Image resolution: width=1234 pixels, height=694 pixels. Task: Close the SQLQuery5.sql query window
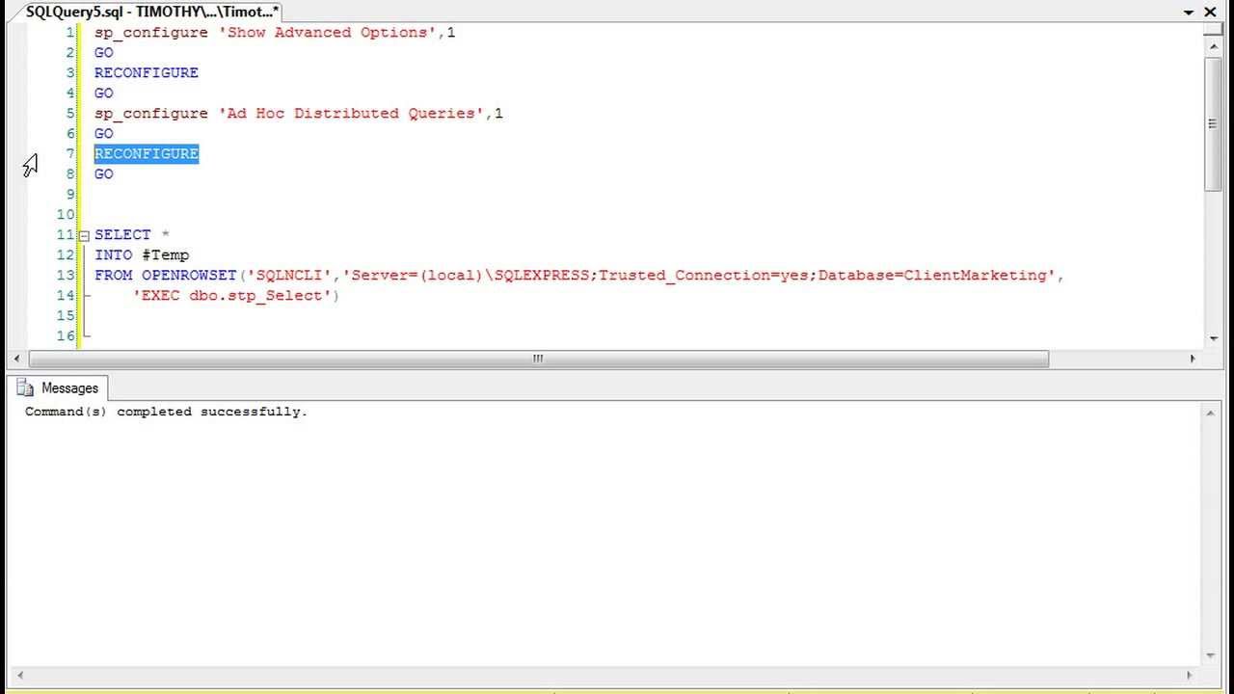click(1210, 12)
